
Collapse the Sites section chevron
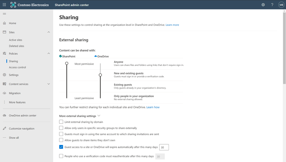tap(49, 32)
